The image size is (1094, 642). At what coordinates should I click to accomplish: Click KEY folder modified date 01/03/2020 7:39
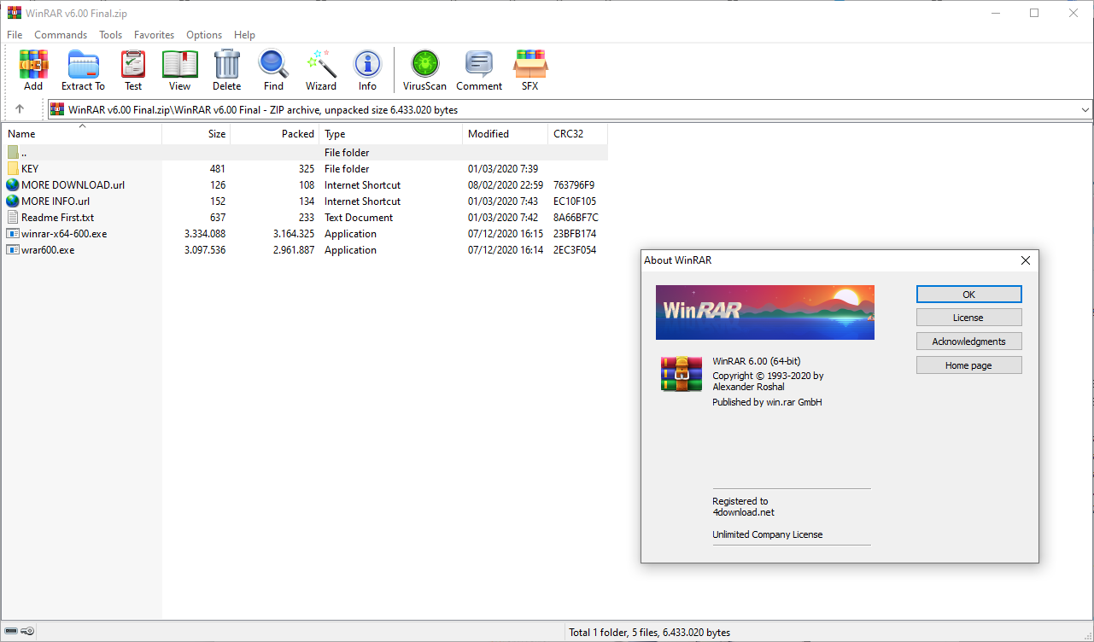(x=503, y=169)
